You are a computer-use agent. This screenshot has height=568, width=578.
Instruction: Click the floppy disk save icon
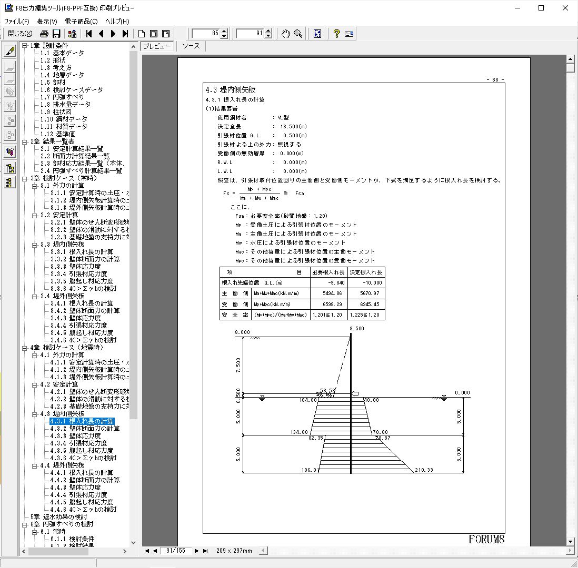click(x=56, y=34)
